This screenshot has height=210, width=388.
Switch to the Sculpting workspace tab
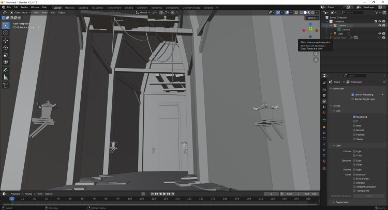click(83, 8)
